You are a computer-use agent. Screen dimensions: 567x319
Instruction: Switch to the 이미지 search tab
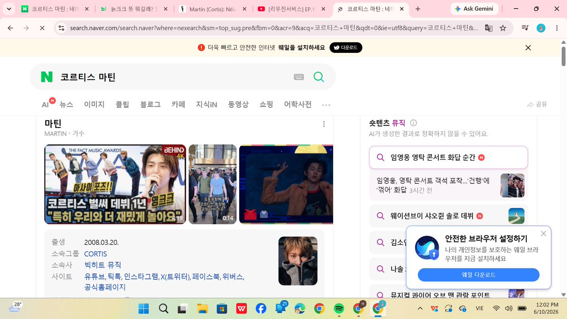pos(94,104)
